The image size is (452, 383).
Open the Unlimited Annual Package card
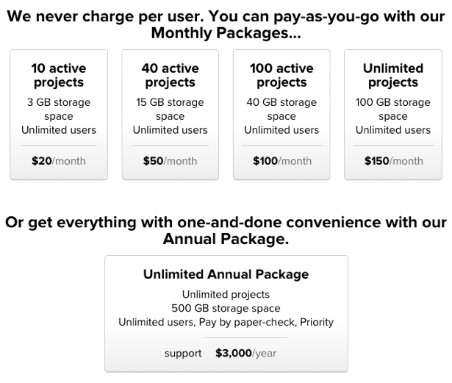click(x=226, y=313)
